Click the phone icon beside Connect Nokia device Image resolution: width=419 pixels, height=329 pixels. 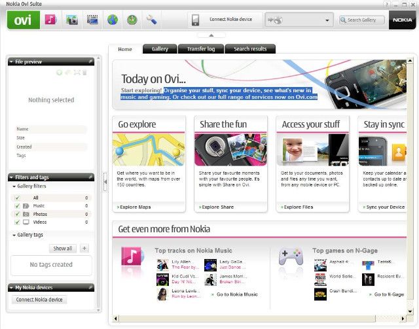tap(195, 20)
